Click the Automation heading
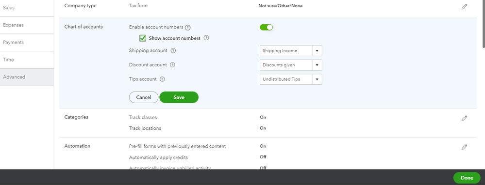 point(77,146)
